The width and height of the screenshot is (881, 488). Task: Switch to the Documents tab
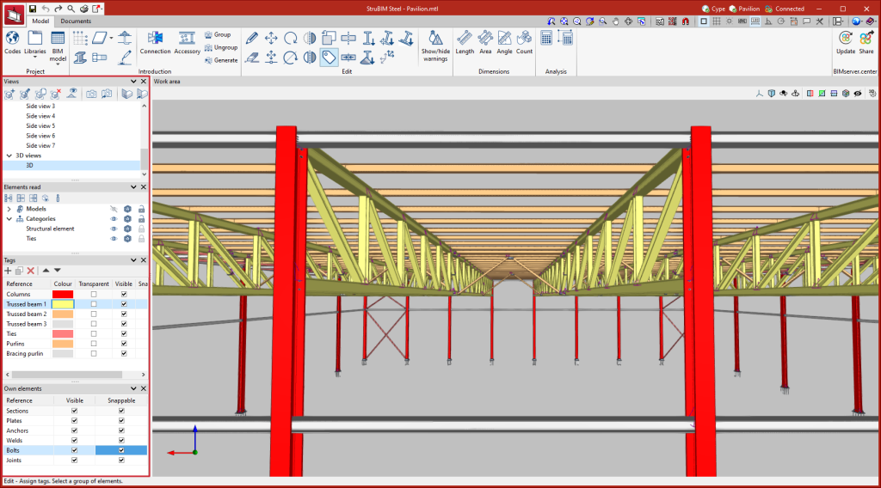(x=76, y=21)
